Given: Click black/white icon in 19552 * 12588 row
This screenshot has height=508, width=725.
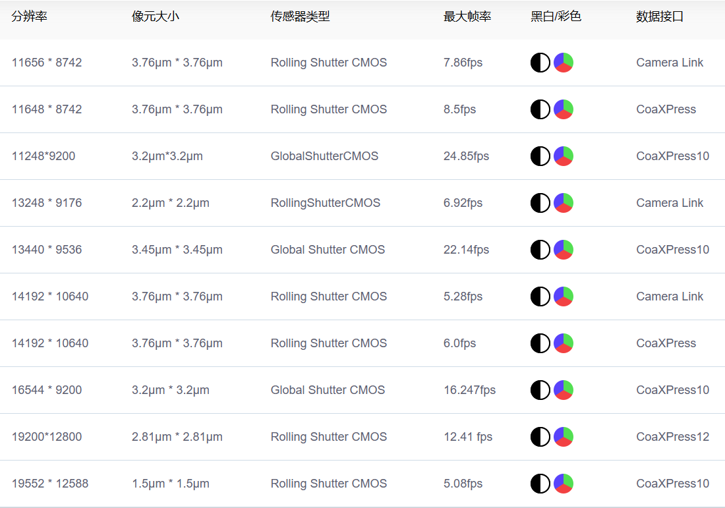Looking at the screenshot, I should [x=540, y=484].
